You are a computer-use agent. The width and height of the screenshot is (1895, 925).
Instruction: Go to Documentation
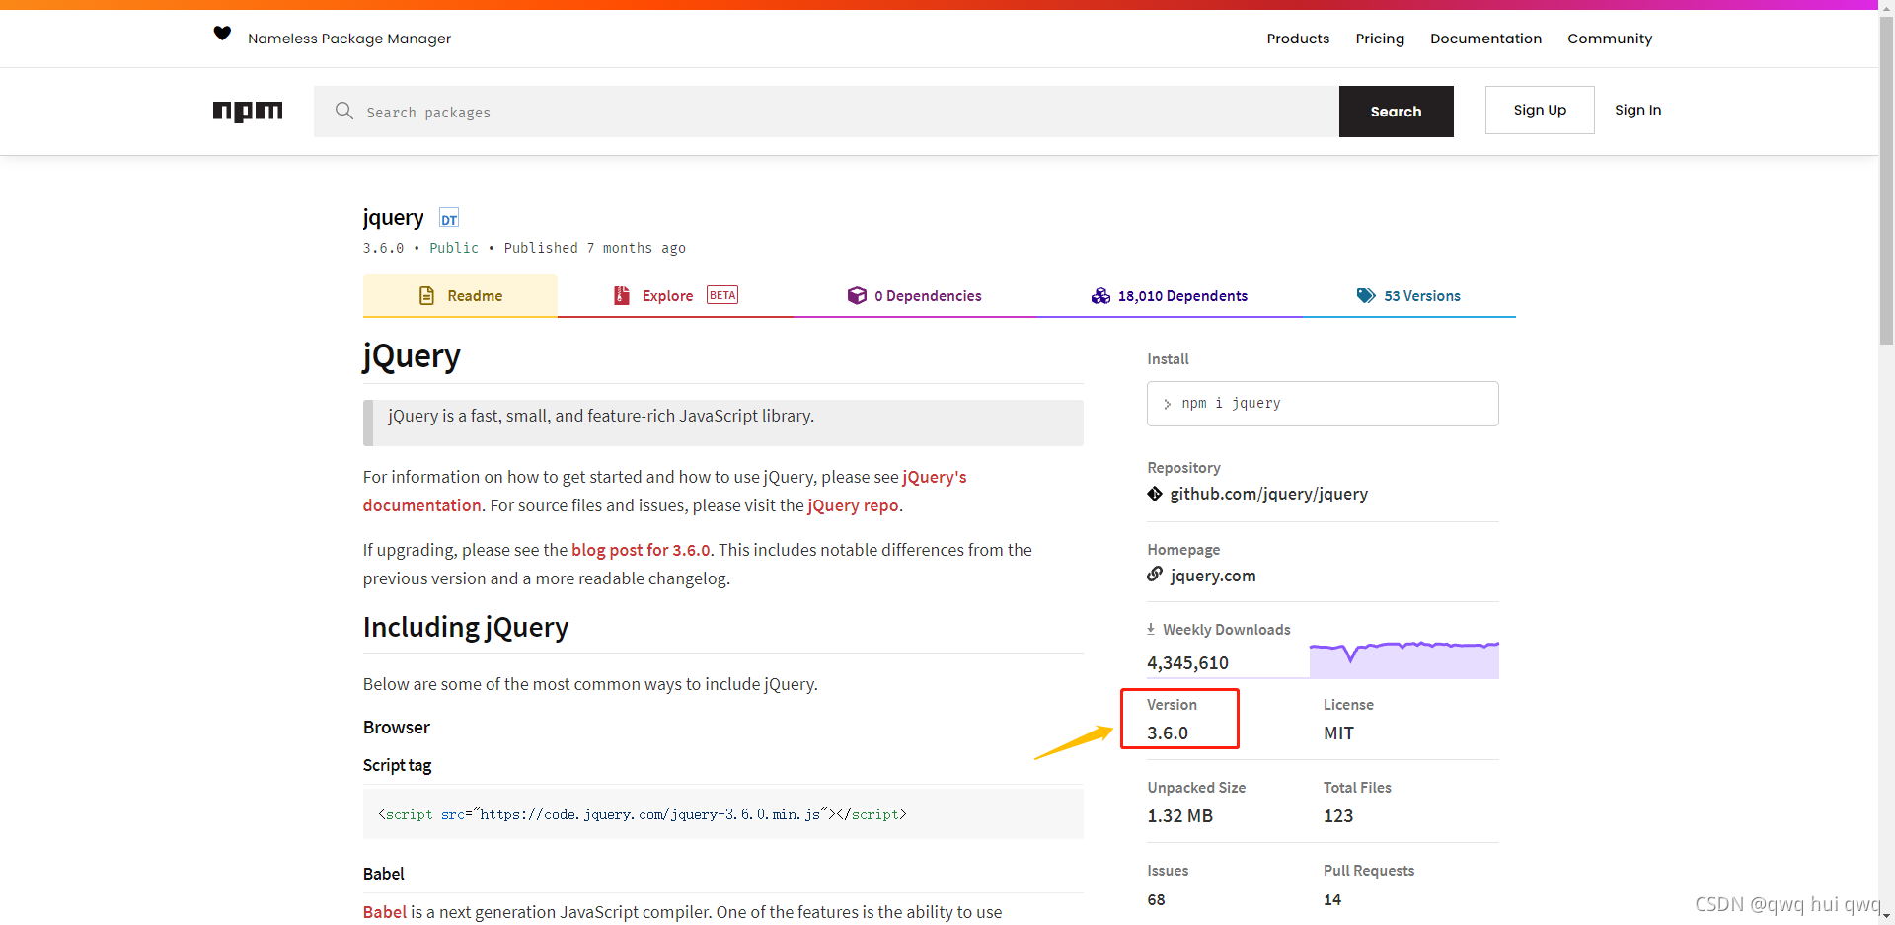[x=1485, y=39]
